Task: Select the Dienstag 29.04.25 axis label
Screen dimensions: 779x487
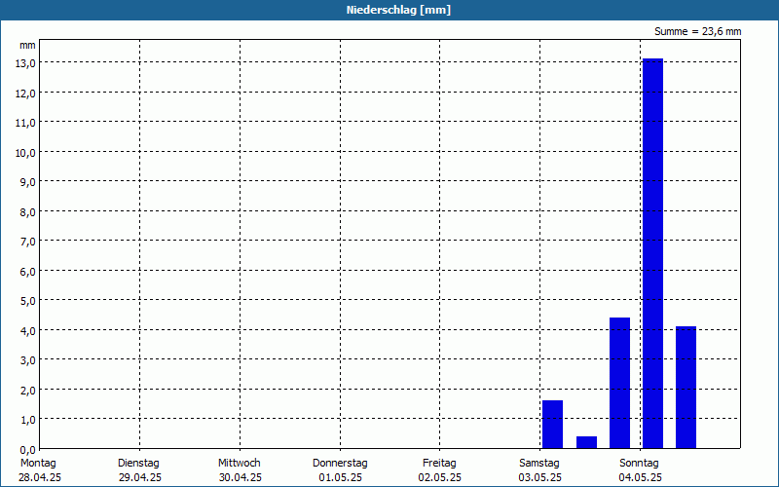Action: click(139, 470)
